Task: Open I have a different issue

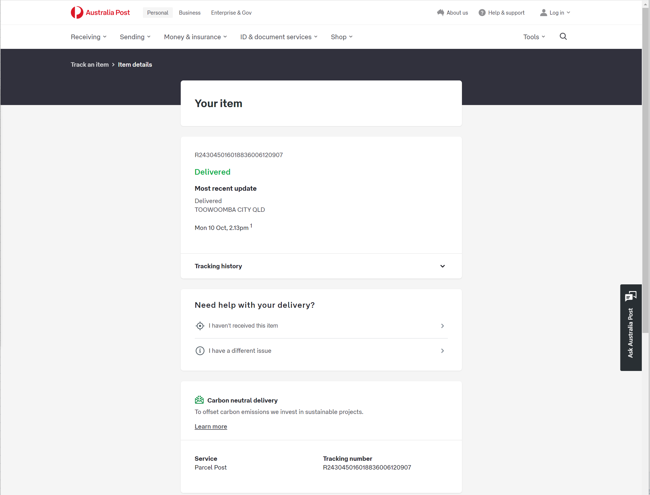Action: point(321,351)
